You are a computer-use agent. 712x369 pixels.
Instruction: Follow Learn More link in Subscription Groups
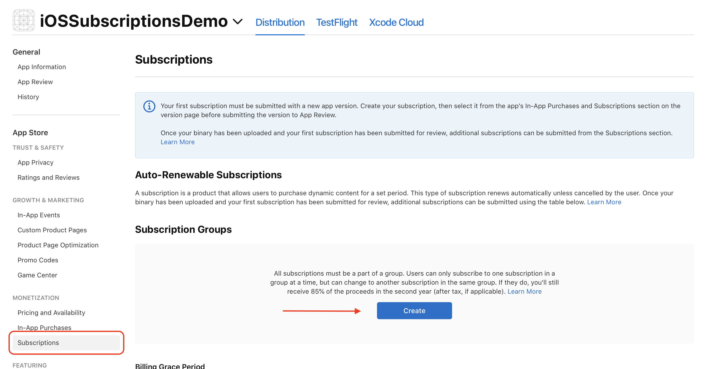(524, 291)
